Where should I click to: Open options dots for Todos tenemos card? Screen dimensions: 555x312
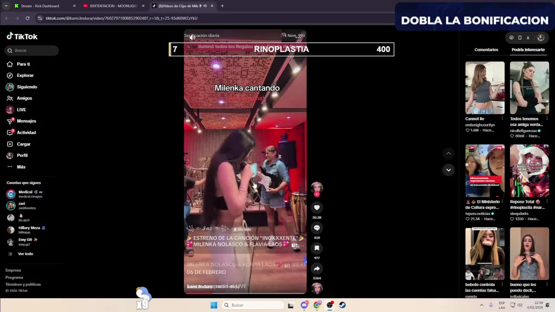pos(547,119)
